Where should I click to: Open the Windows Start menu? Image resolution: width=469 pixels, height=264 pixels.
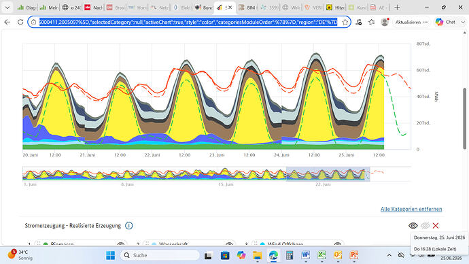[110, 255]
